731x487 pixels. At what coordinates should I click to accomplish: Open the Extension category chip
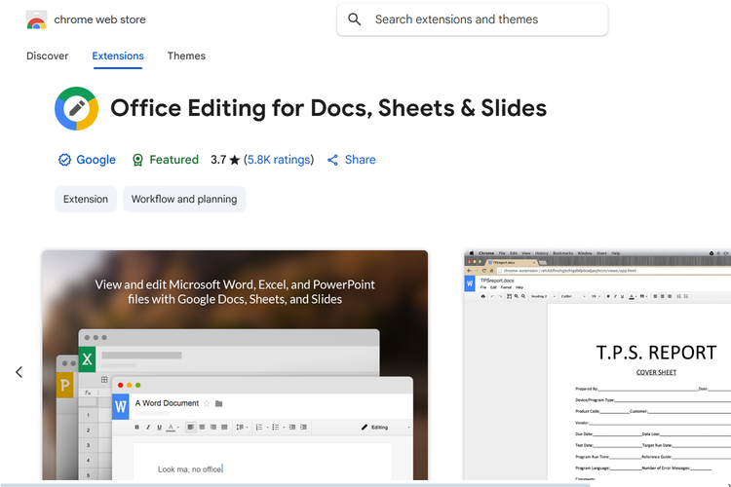(86, 199)
